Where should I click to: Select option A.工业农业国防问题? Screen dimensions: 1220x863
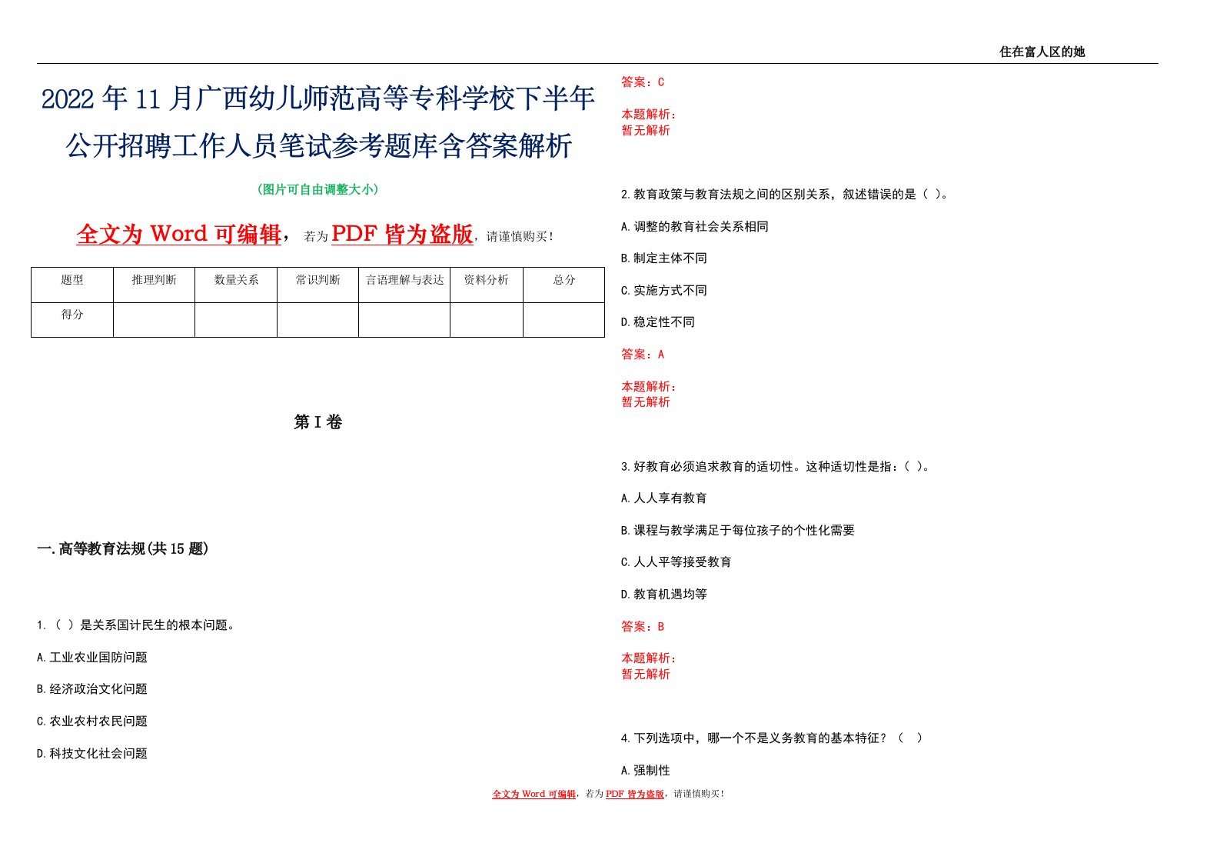[92, 658]
